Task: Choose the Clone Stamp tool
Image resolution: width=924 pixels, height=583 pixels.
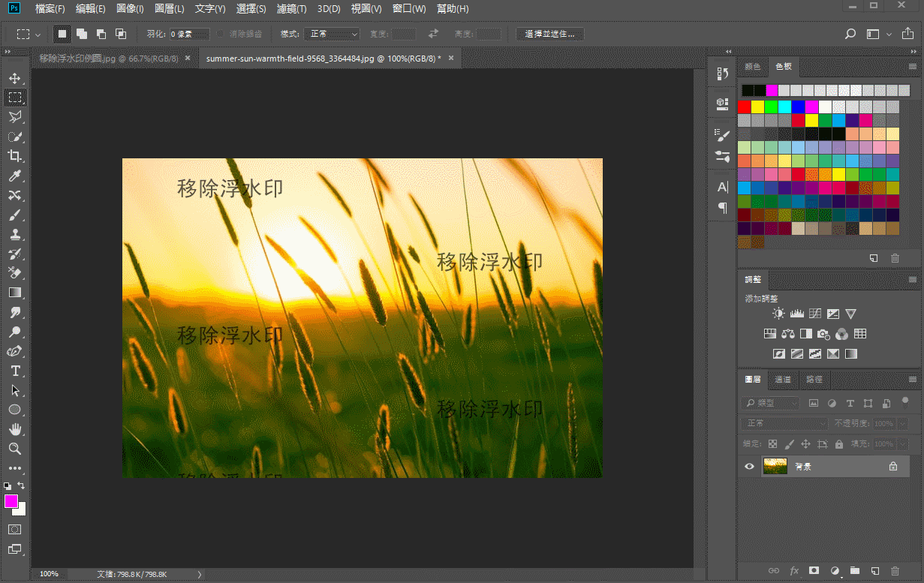Action: (14, 234)
